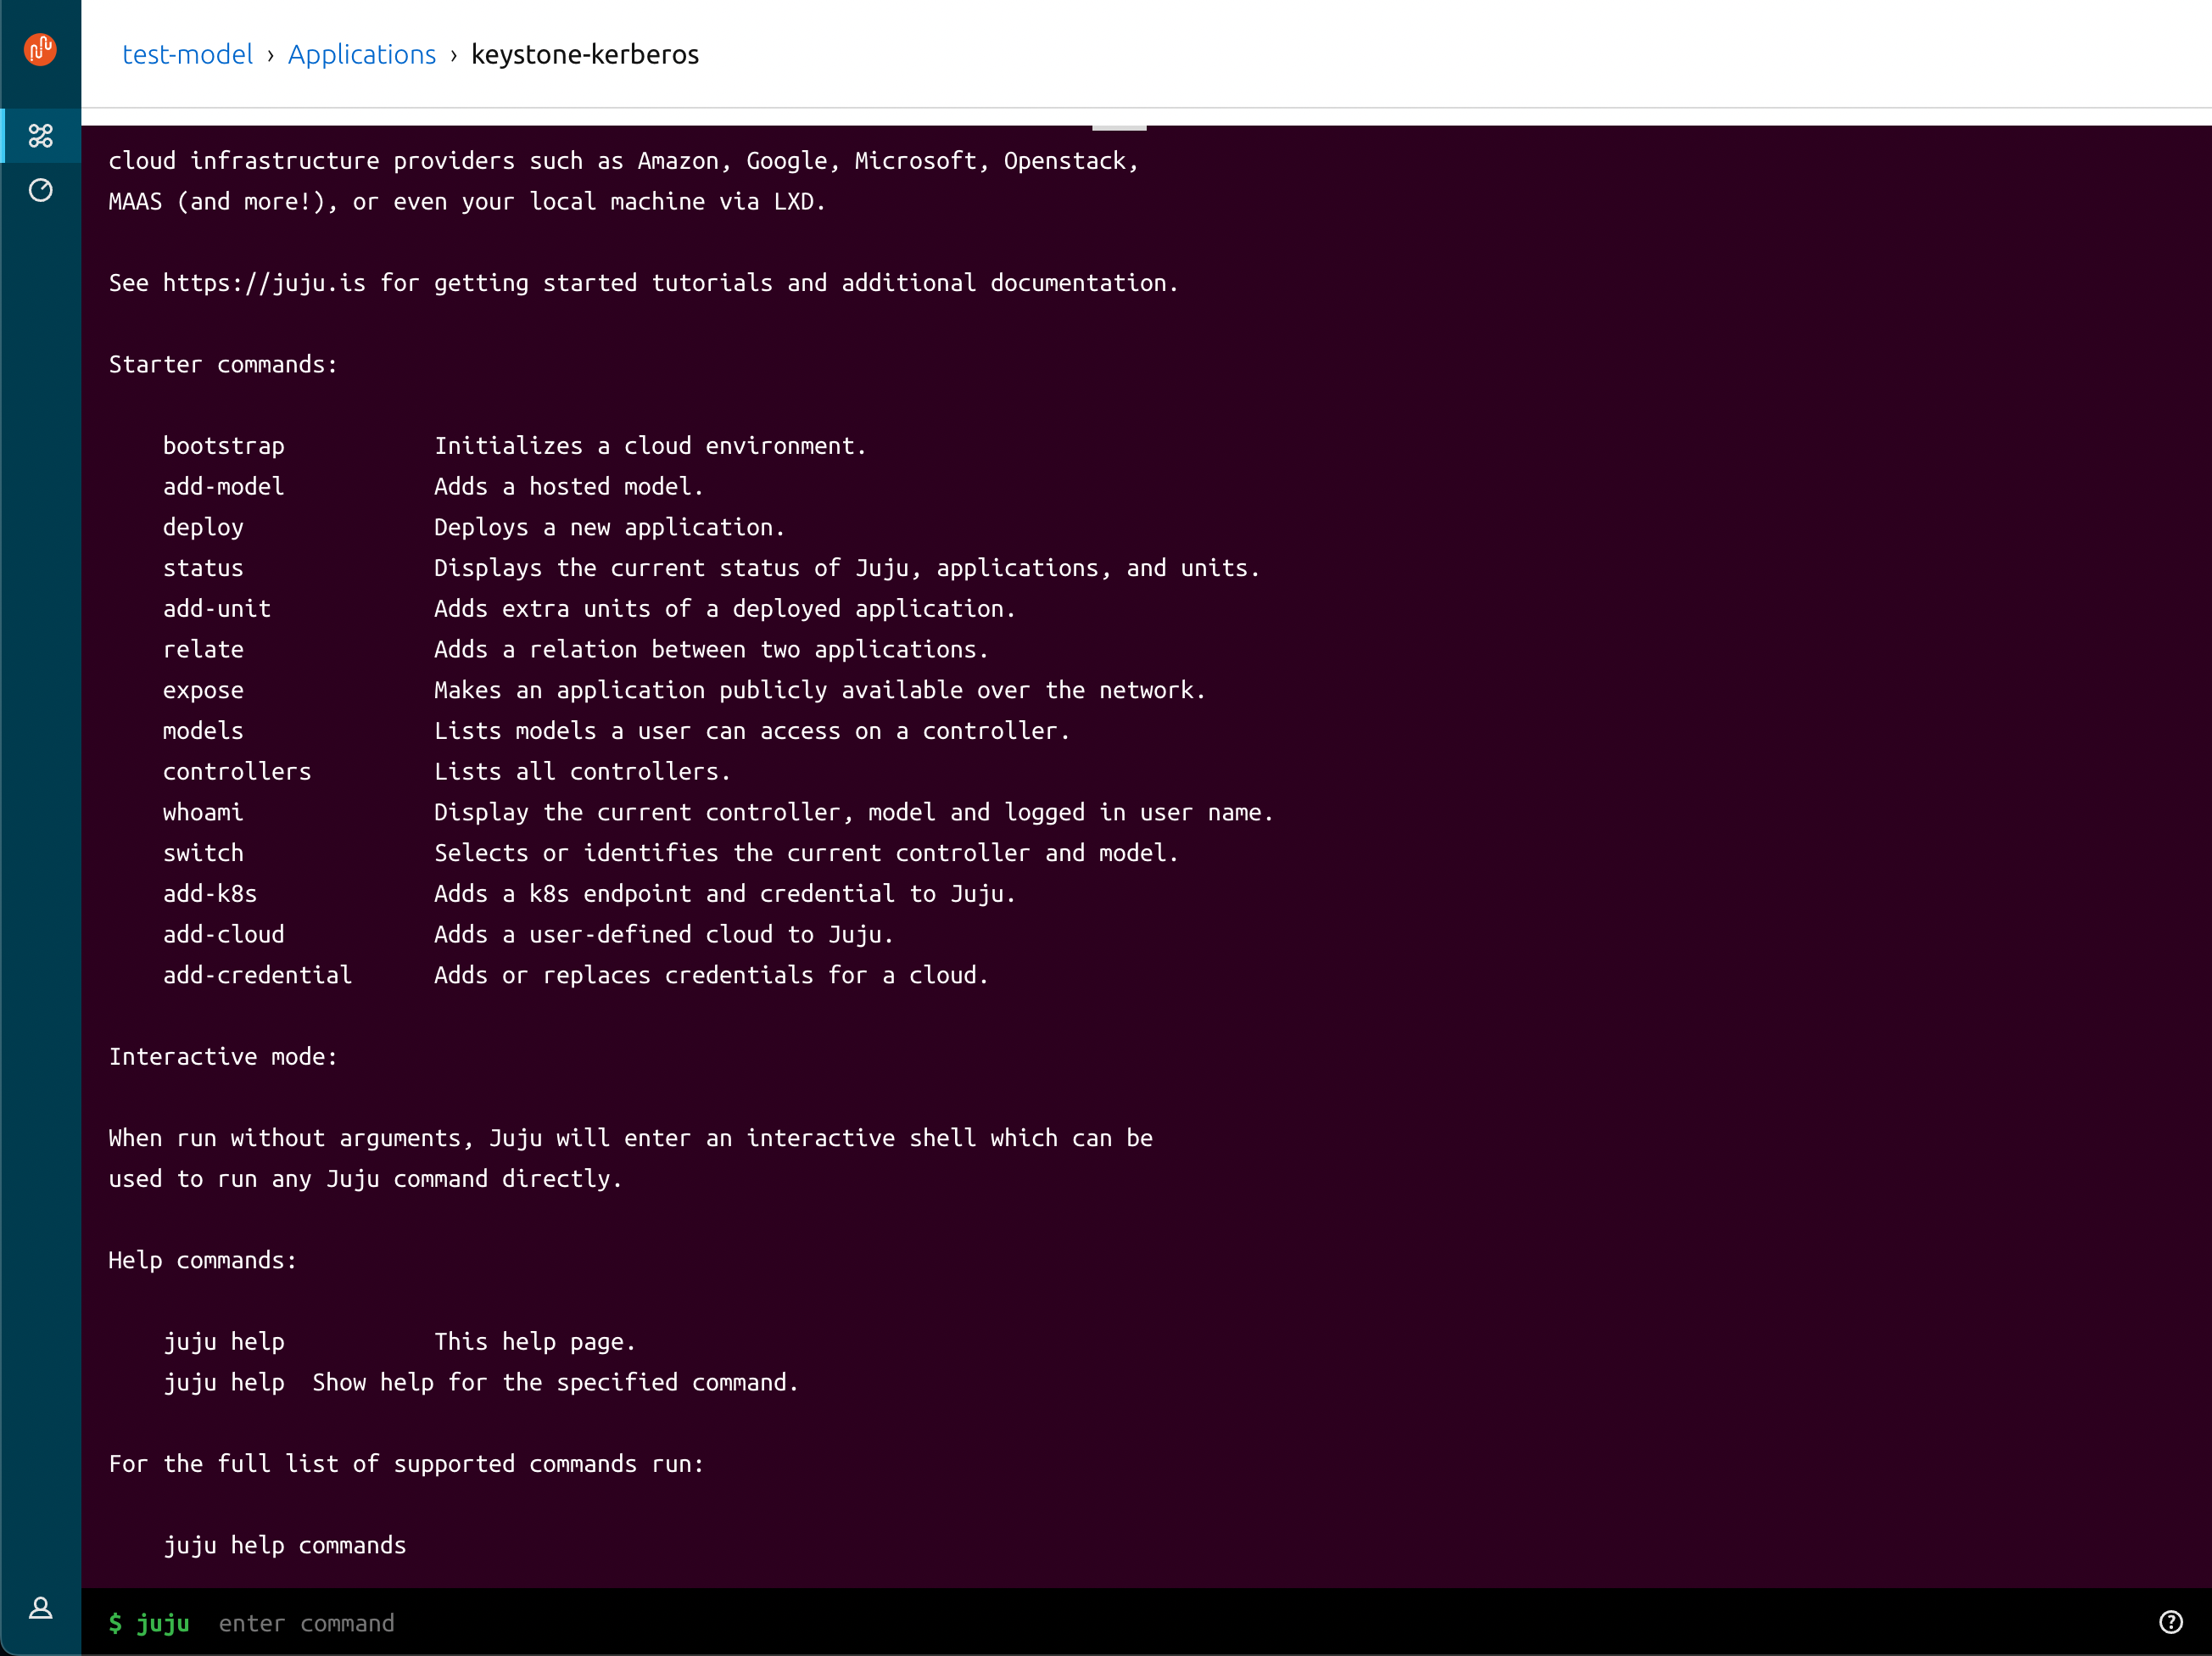Open the logs view via clock icon
The image size is (2212, 1656).
[x=40, y=190]
